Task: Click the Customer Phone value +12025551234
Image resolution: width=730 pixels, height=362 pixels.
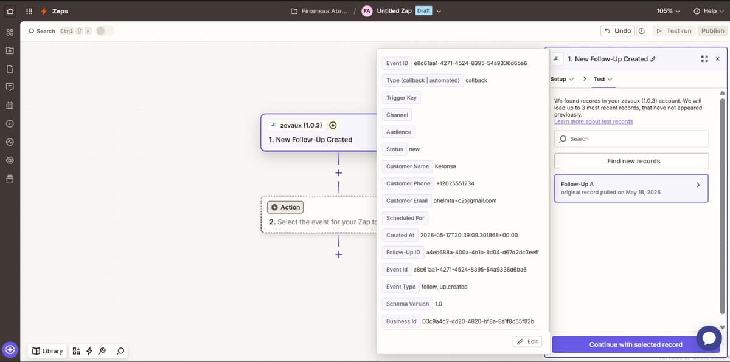Action: point(455,183)
